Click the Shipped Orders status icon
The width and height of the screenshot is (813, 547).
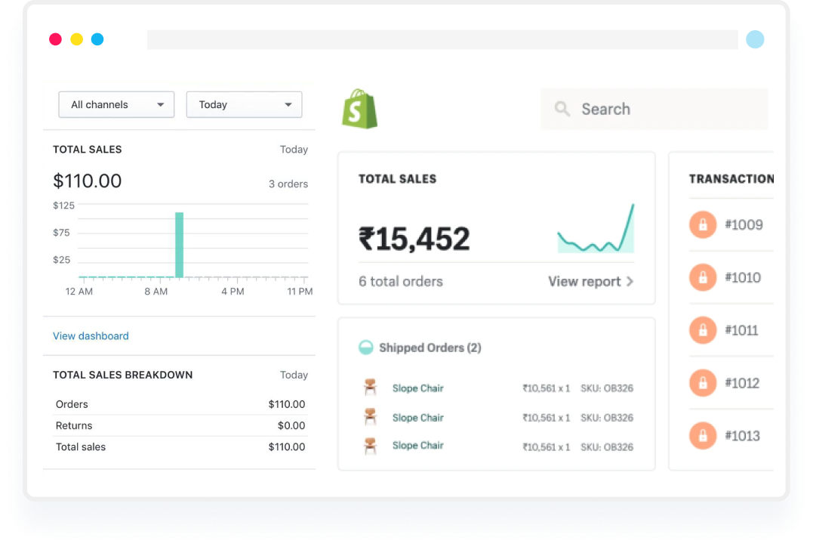pyautogui.click(x=365, y=348)
